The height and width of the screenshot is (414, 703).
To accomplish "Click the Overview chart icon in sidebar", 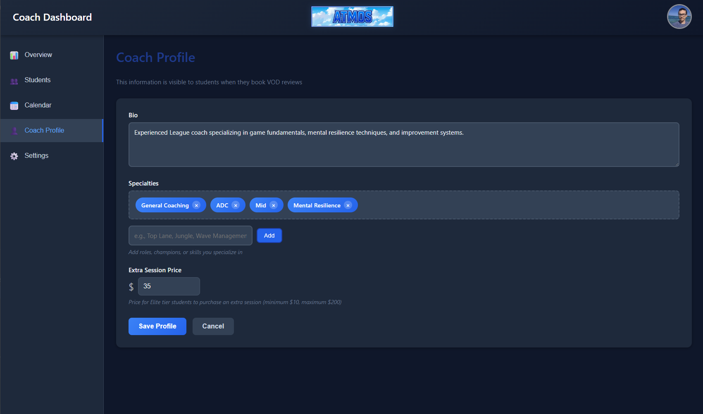I will coord(14,55).
